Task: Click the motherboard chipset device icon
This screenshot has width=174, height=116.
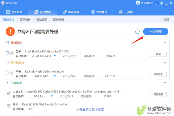Action: click(x=9, y=93)
